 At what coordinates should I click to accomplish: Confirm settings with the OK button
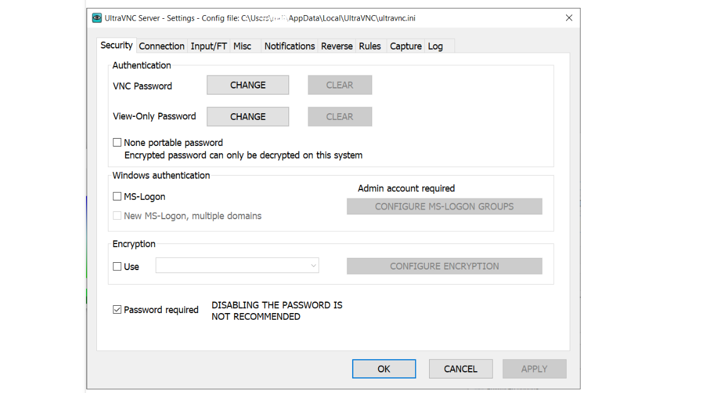click(384, 369)
